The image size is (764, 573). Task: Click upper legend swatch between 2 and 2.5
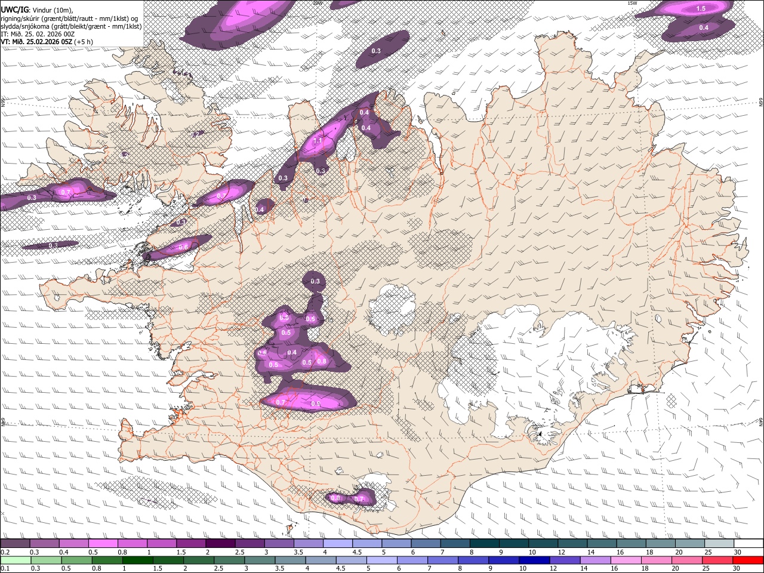(220, 544)
